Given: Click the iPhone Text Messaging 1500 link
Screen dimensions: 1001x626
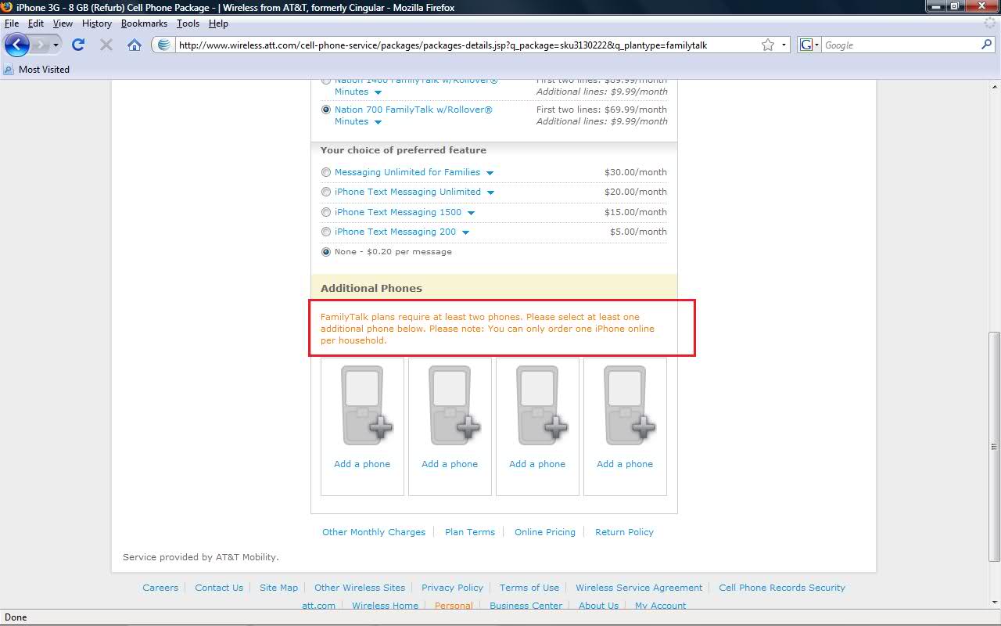Looking at the screenshot, I should coord(398,212).
